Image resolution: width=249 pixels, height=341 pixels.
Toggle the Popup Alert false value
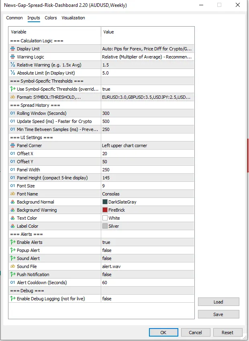click(147, 250)
